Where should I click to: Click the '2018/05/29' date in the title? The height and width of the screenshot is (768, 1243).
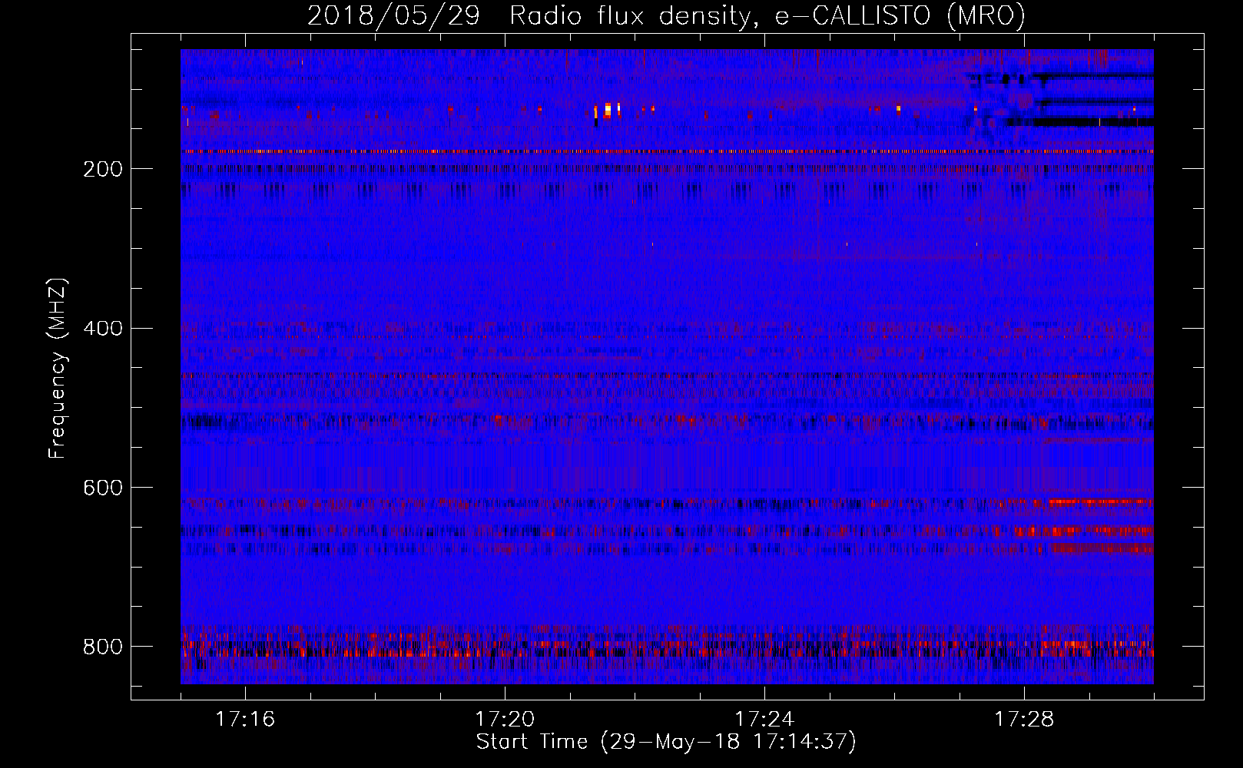tap(393, 15)
